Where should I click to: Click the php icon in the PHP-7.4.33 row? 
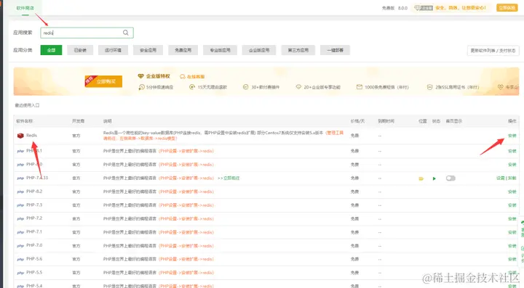point(20,178)
